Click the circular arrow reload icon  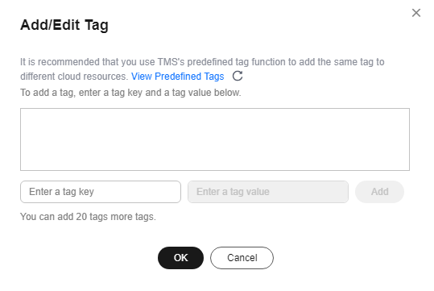click(238, 76)
